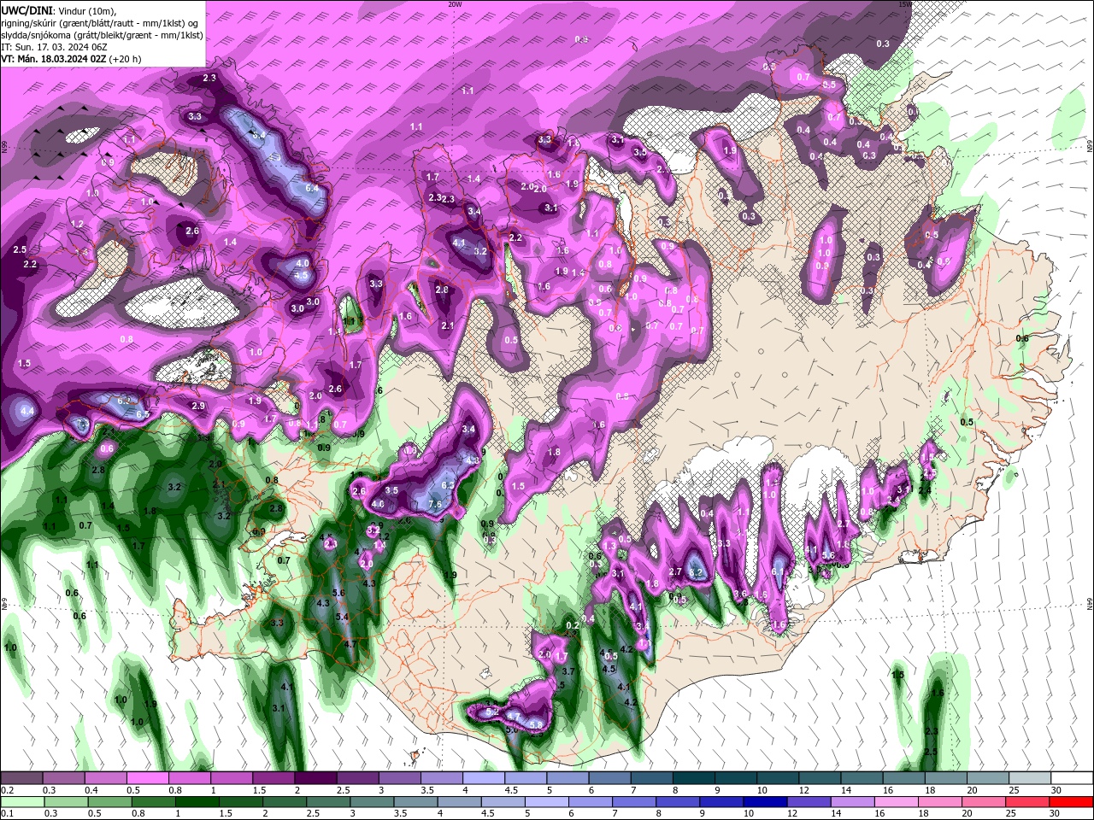Screen dimensions: 1094x820
Task: Select the dark teal 8–9 swatch on purple scale
Action: tap(694, 778)
